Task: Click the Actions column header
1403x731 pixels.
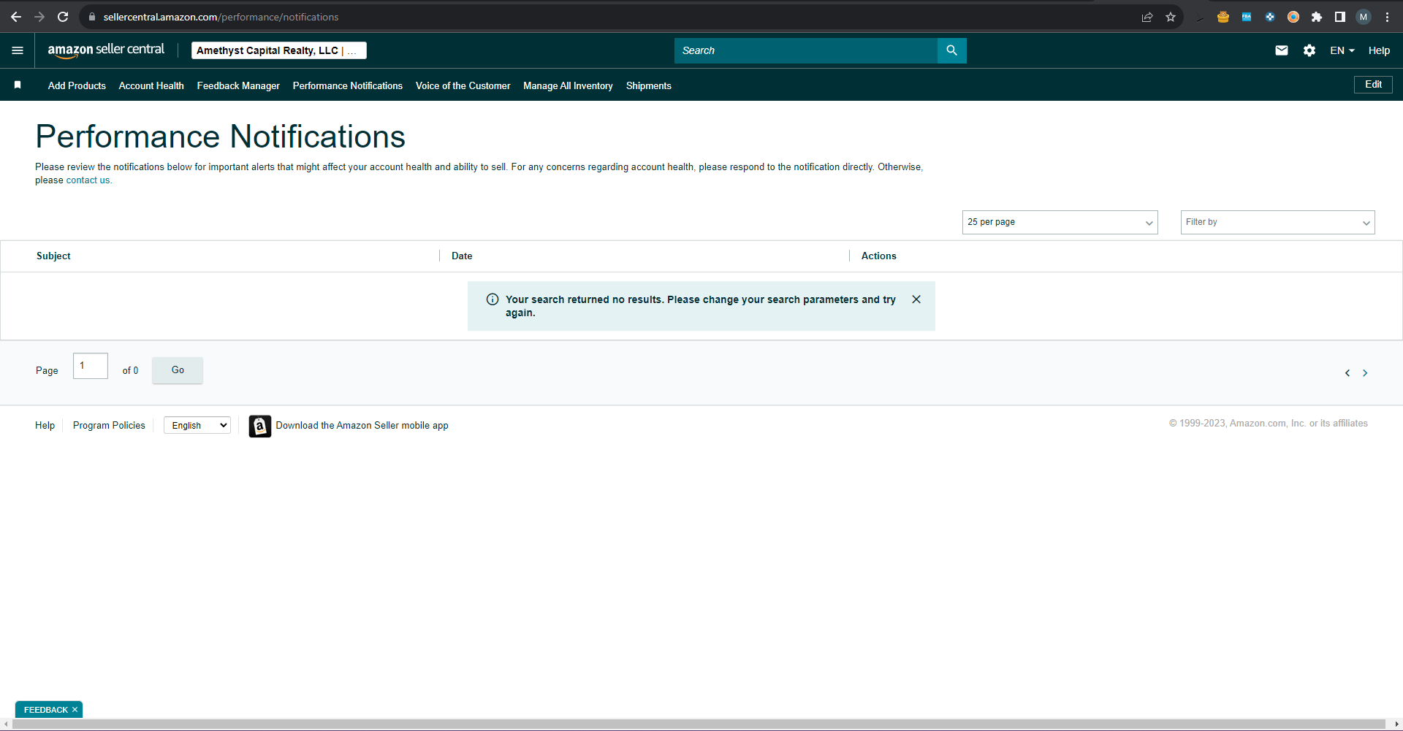Action: click(x=878, y=256)
